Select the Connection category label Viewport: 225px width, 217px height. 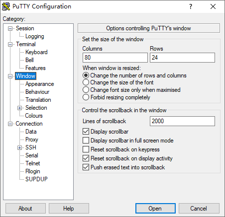[x=29, y=124]
